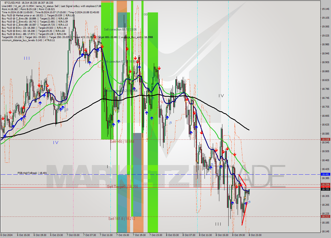
Task: Select the '8 Oct 03:30' time axis label
Action: (172, 235)
